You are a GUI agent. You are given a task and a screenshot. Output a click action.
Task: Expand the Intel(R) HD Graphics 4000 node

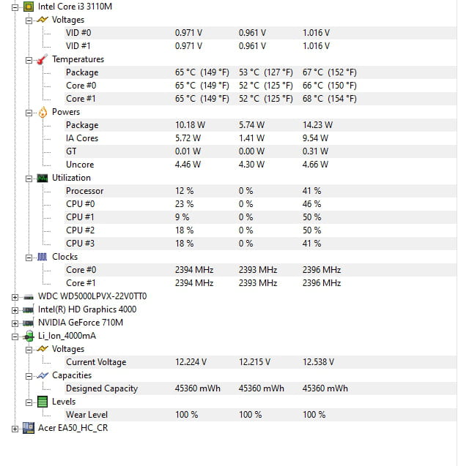pos(15,310)
